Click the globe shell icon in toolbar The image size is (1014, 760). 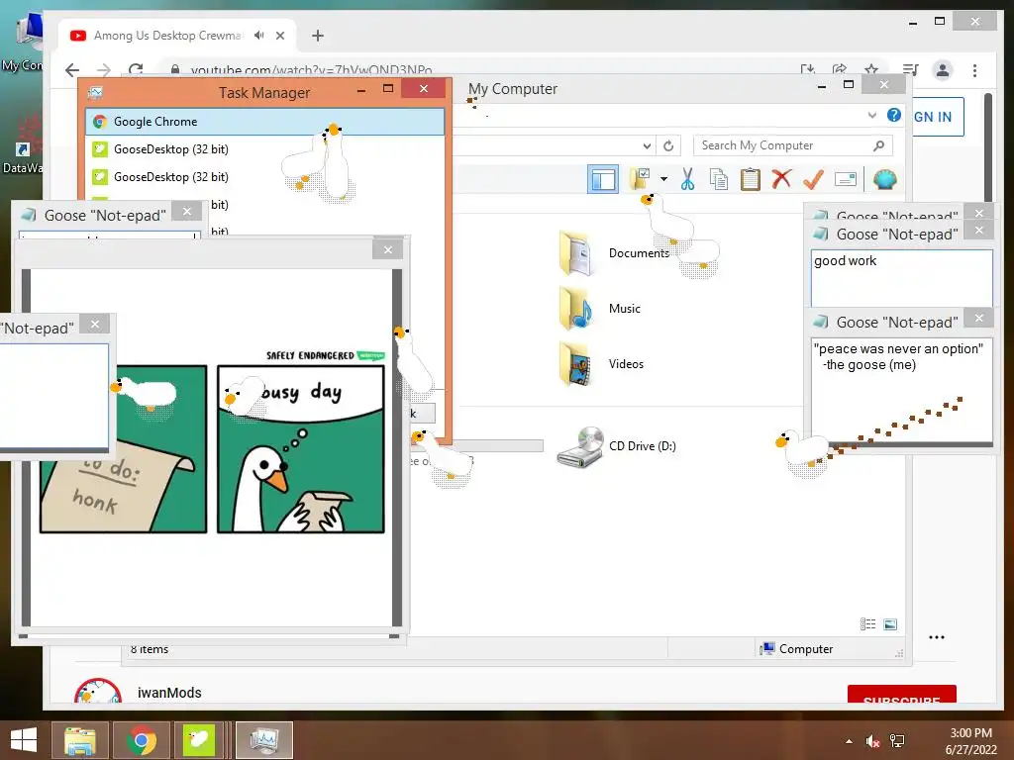tap(884, 179)
